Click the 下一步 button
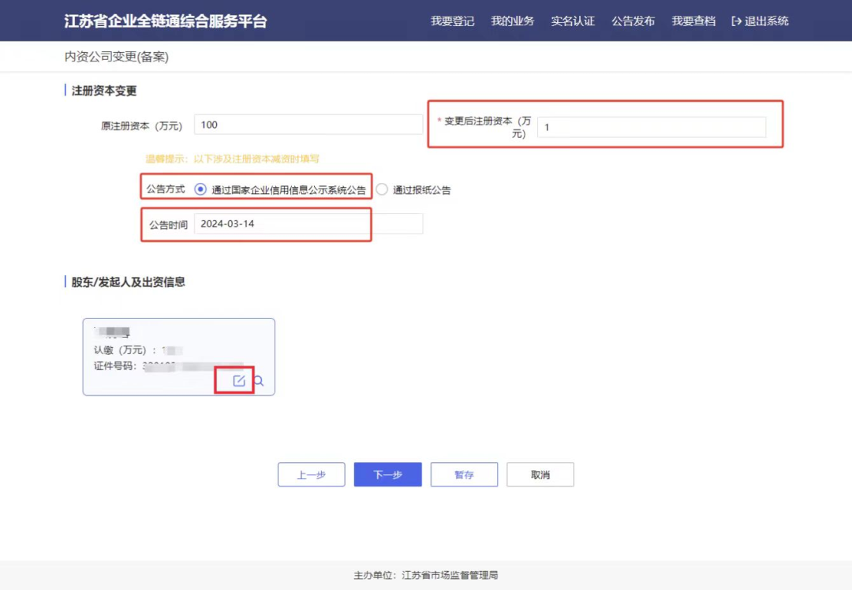852x590 pixels. coord(387,474)
